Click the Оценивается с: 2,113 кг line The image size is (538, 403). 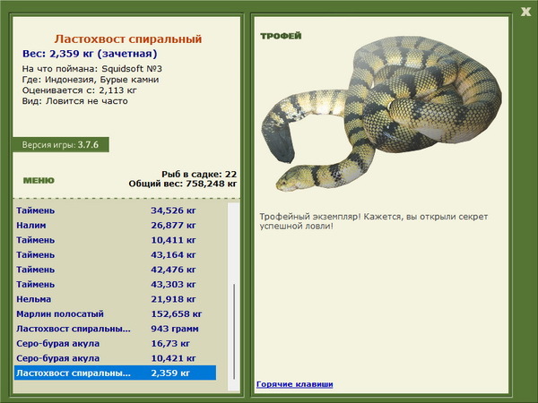(x=79, y=90)
